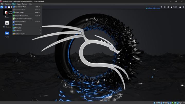The width and height of the screenshot is (185, 104).
Task: Open the notifications bell in panel
Action: click(x=168, y=7)
